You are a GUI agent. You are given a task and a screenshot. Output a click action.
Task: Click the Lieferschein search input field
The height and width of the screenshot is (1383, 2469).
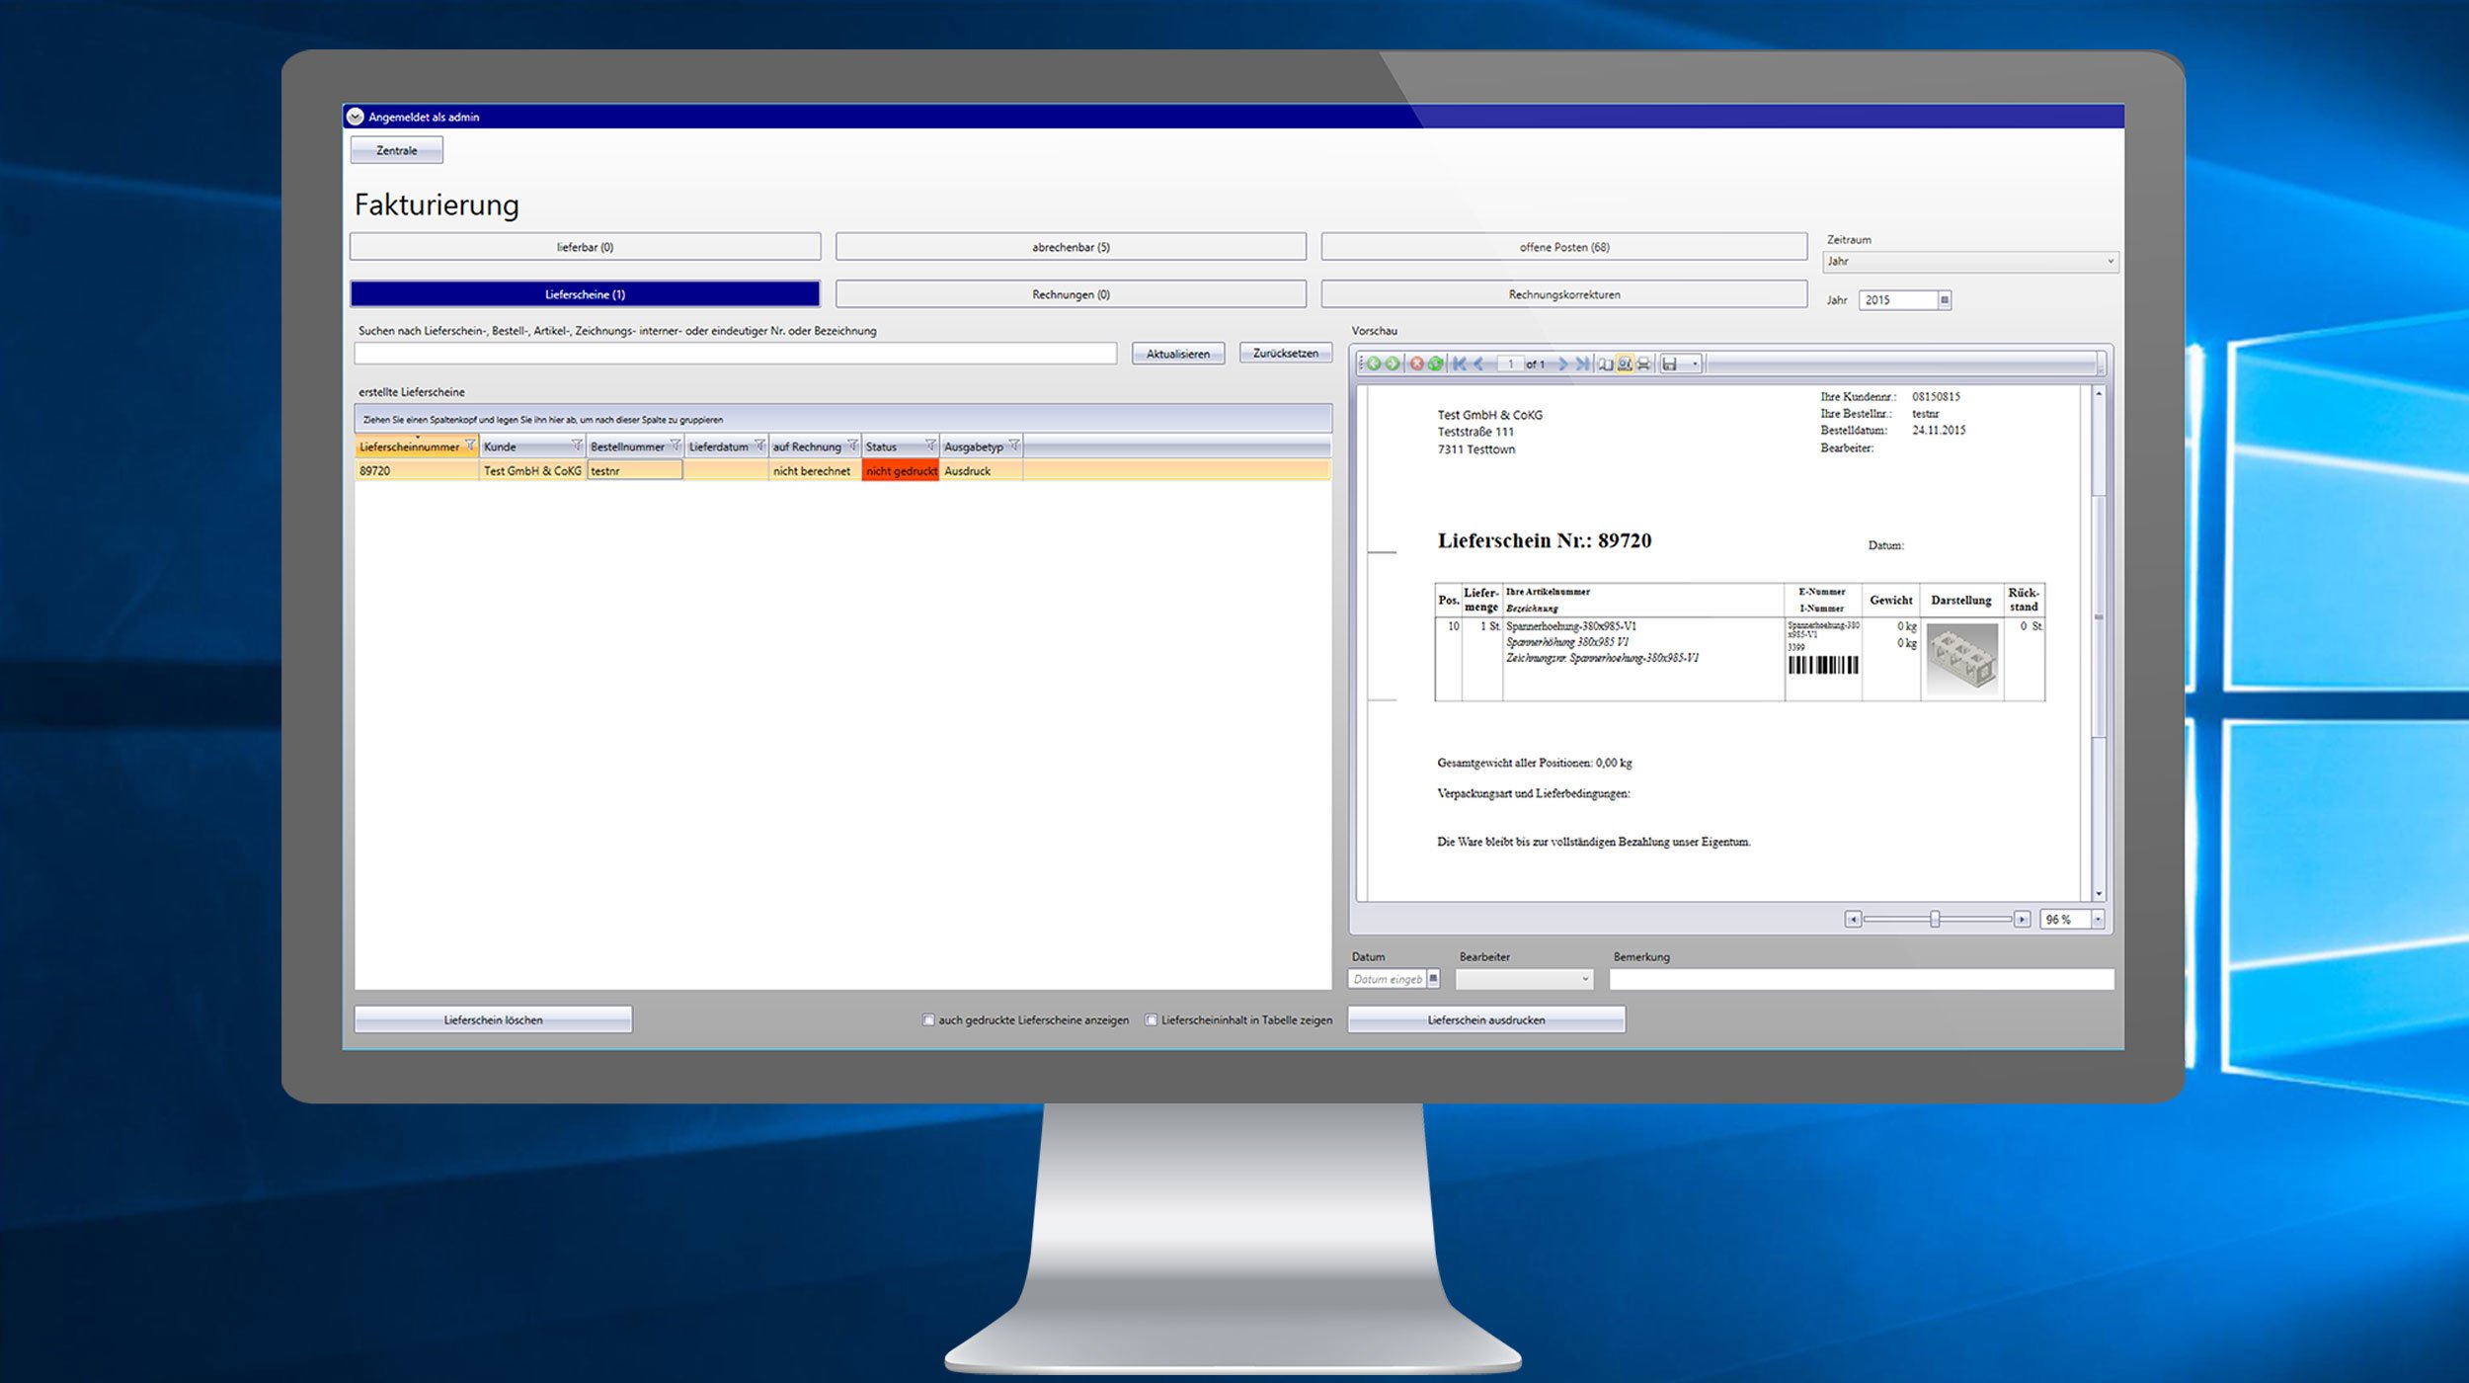735,354
